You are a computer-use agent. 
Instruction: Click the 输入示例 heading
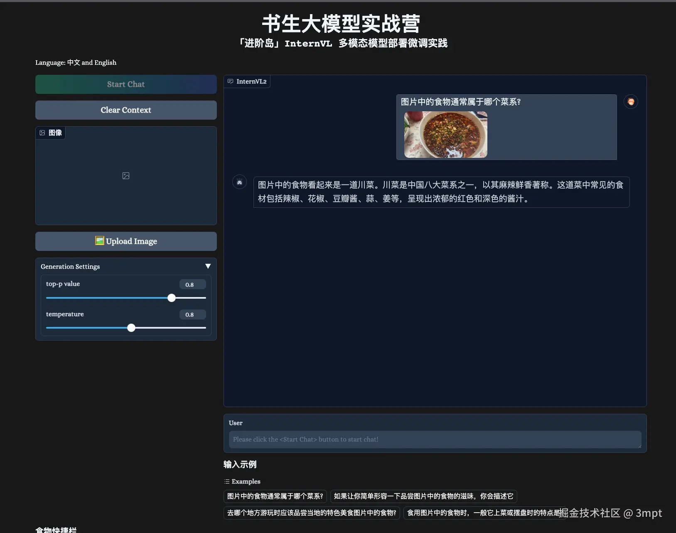(x=240, y=464)
